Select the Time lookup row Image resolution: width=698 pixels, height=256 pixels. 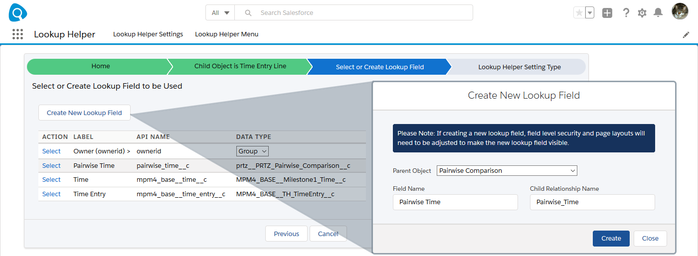(x=51, y=179)
